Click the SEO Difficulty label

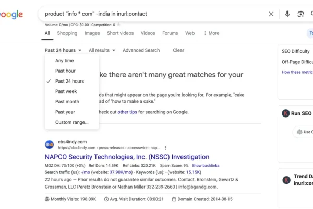coord(296,51)
